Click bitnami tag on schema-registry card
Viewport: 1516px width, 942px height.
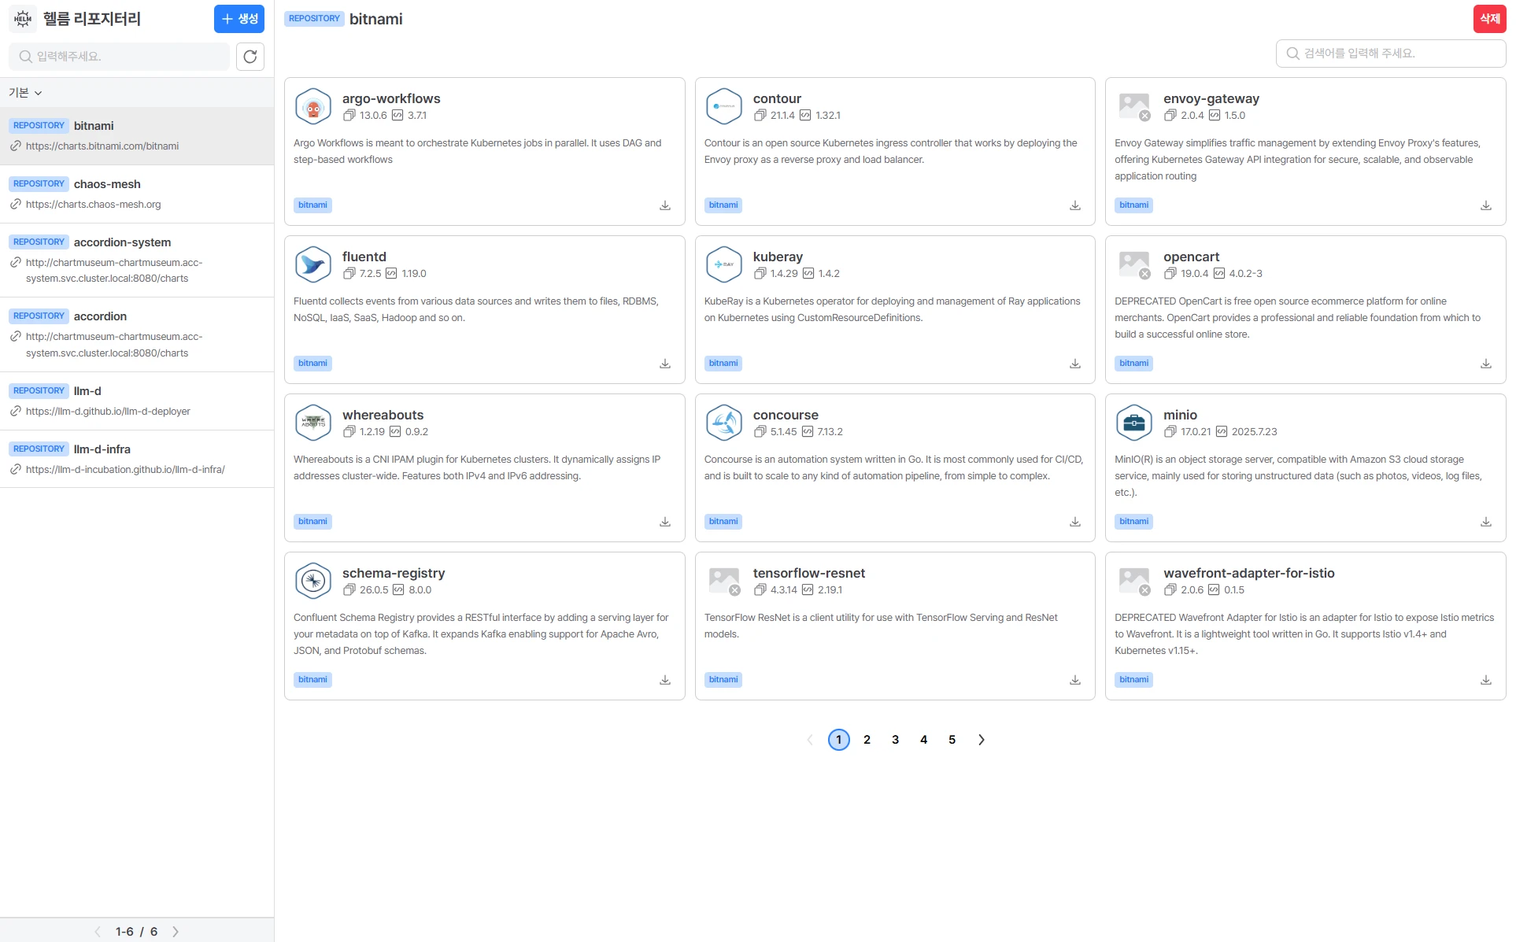pos(312,680)
